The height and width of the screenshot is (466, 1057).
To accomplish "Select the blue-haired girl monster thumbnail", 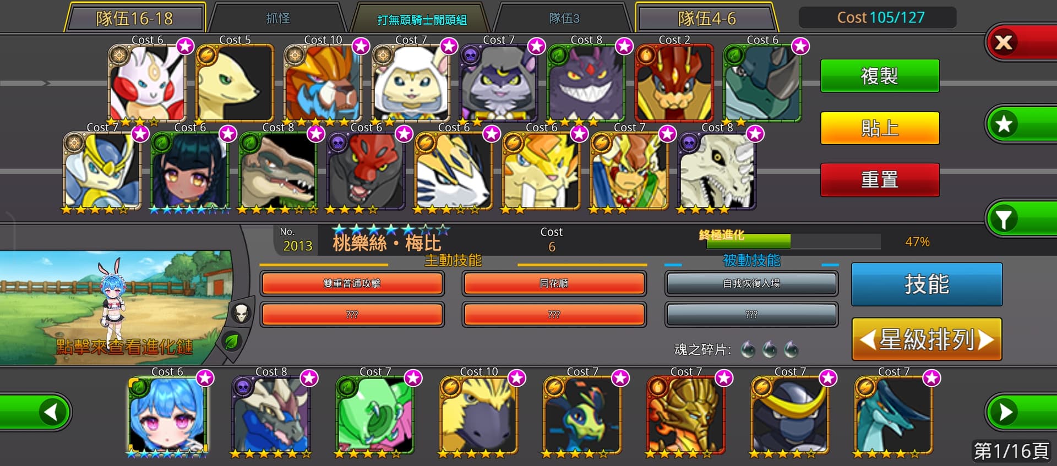I will [x=167, y=414].
